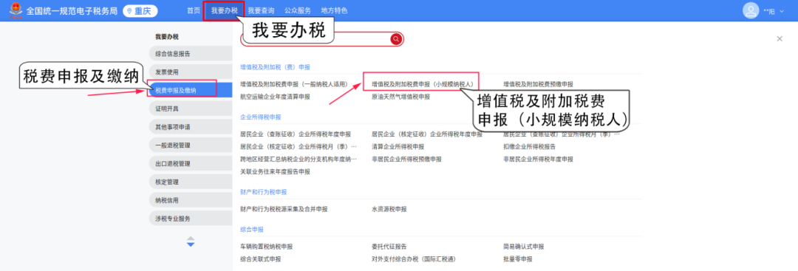The height and width of the screenshot is (271, 798).
Task: Open the 我要查询 menu
Action: (x=261, y=10)
